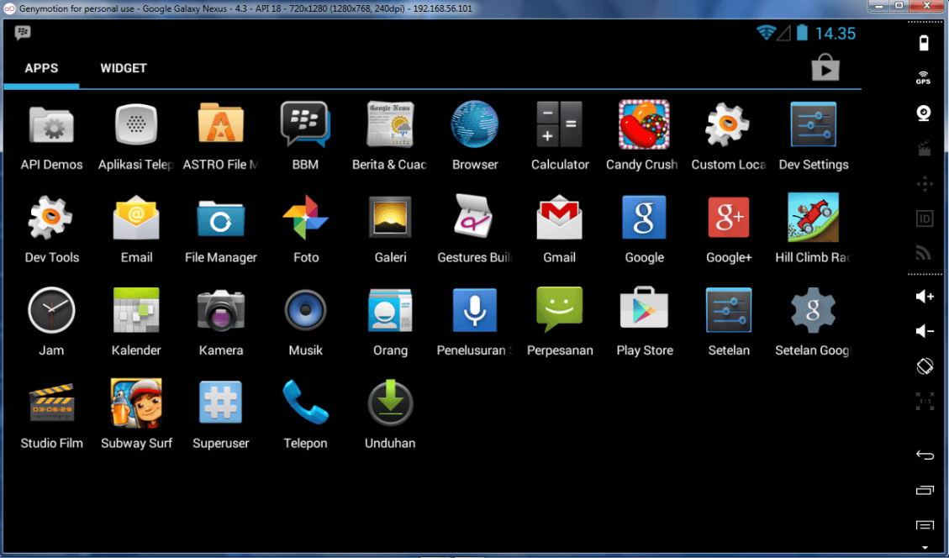949x558 pixels.
Task: Open File Manager app
Action: [221, 218]
